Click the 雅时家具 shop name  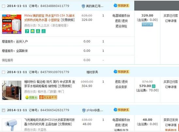[x=92, y=72]
